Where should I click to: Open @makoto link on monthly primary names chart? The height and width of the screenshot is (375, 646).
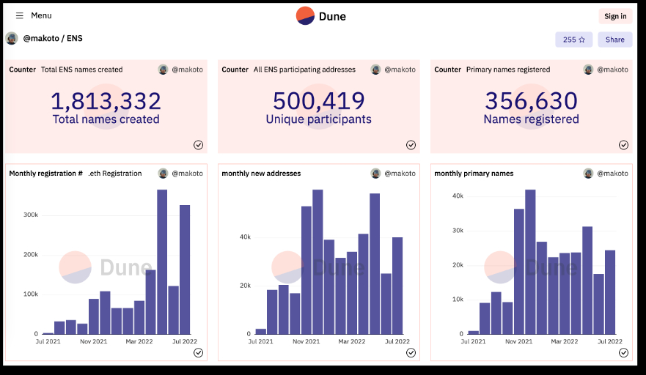click(x=612, y=174)
